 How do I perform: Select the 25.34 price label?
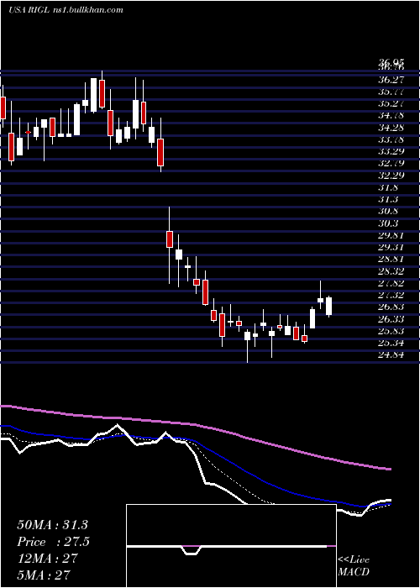pyautogui.click(x=391, y=343)
